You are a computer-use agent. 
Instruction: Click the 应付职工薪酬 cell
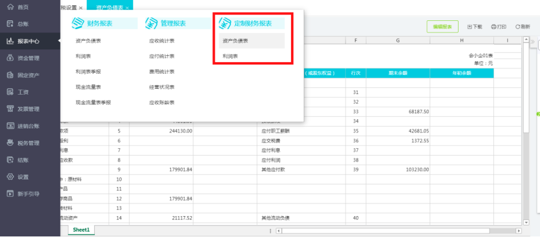click(301, 131)
